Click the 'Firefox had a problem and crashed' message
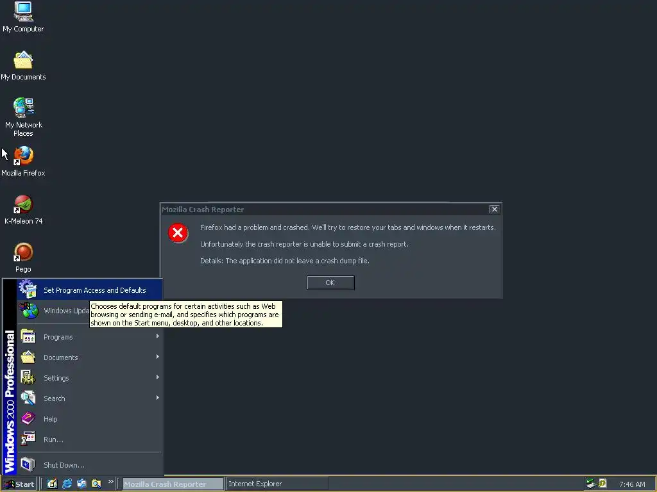 coord(348,227)
